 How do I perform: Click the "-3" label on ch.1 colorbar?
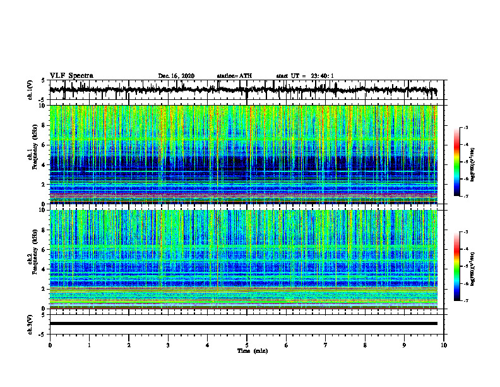point(465,127)
